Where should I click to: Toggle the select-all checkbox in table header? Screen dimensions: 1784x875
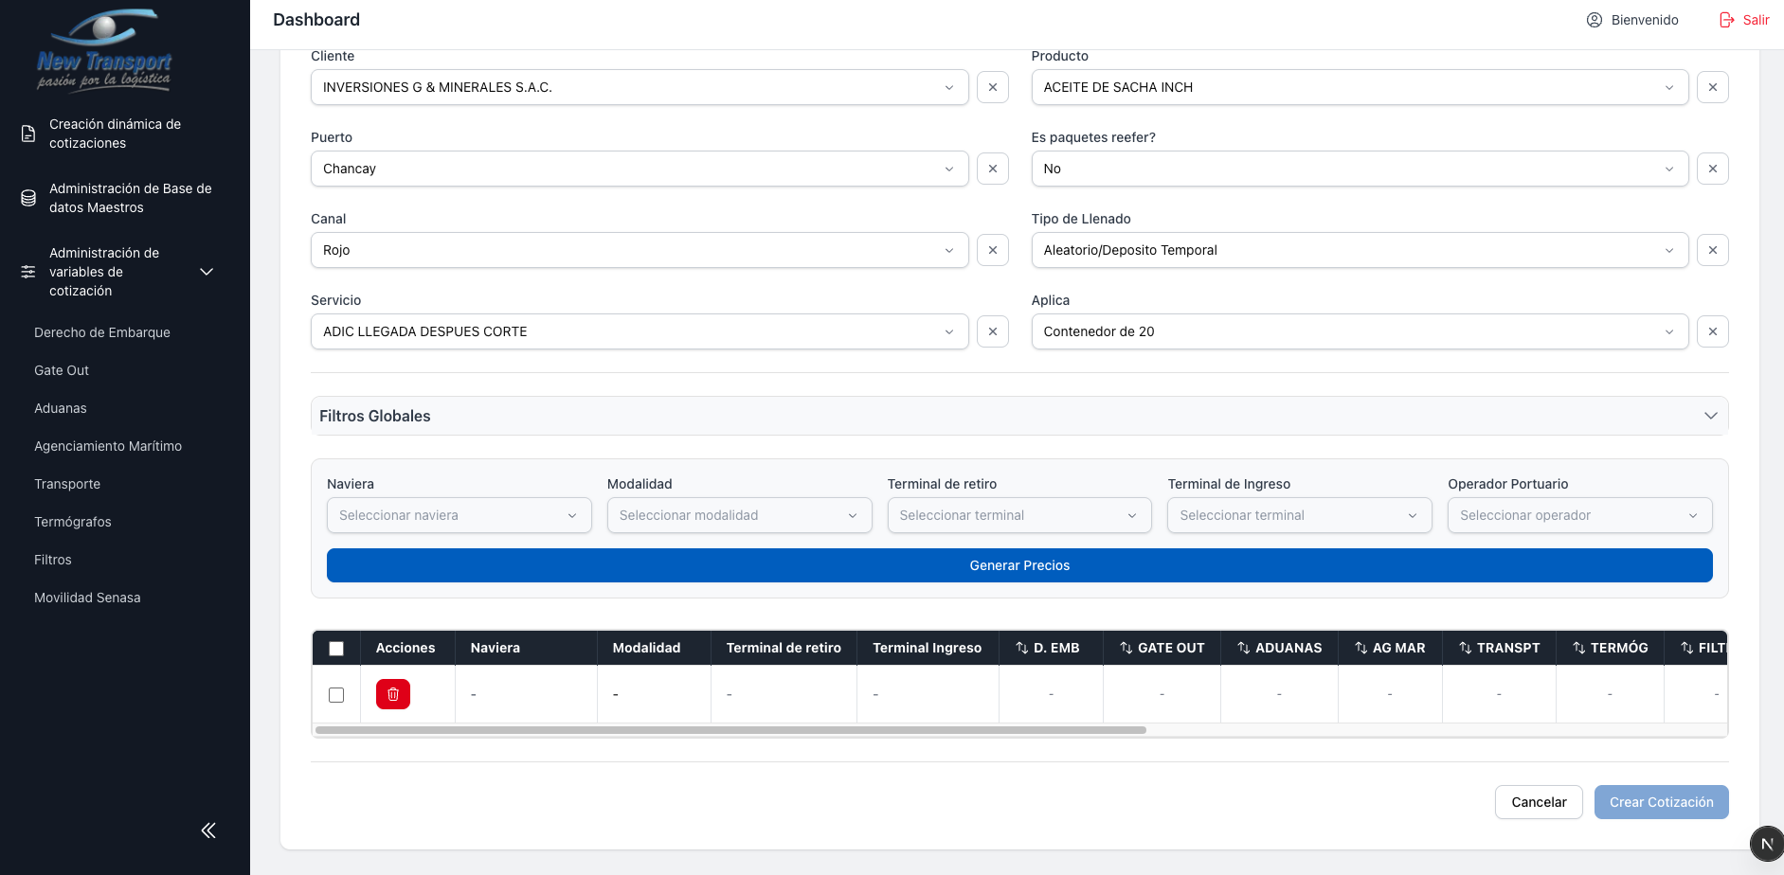pos(336,649)
